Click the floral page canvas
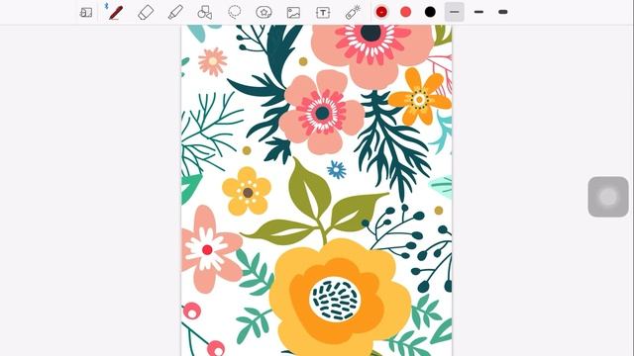Viewport: 634px width, 356px height. (x=317, y=191)
